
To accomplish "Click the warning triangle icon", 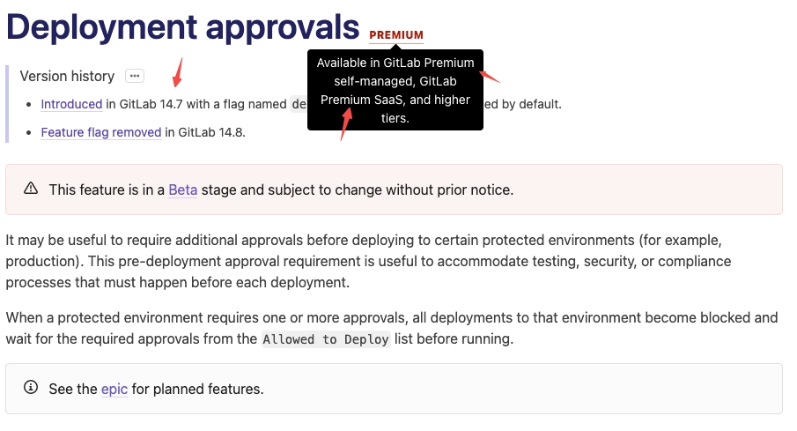I will pyautogui.click(x=31, y=189).
